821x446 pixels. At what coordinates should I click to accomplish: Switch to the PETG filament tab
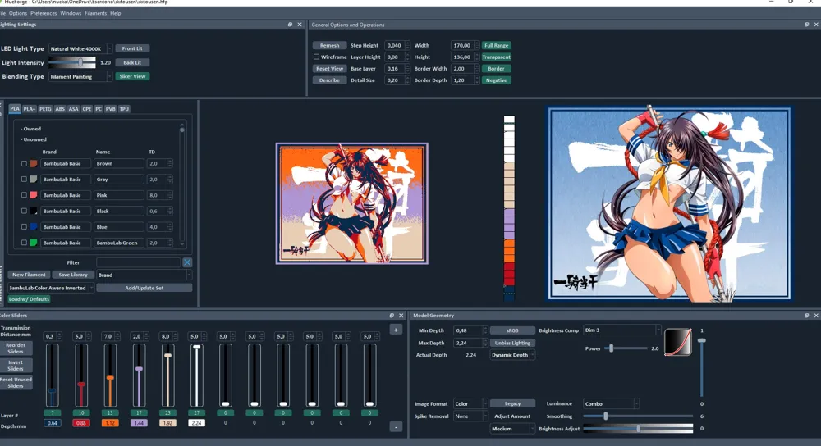[x=45, y=109]
